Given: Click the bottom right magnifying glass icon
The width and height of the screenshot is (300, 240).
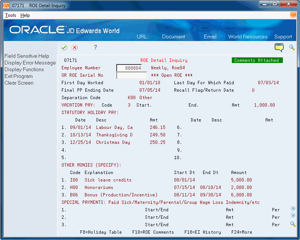Looking at the screenshot, I should click(293, 224).
